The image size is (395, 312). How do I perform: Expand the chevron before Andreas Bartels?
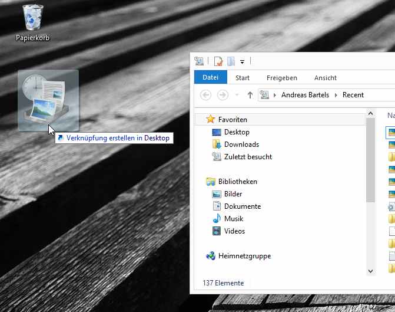pyautogui.click(x=274, y=95)
